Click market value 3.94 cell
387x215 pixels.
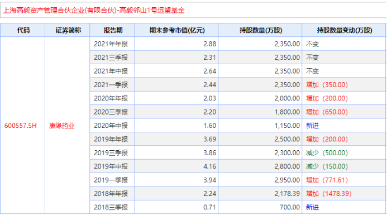click(176, 180)
